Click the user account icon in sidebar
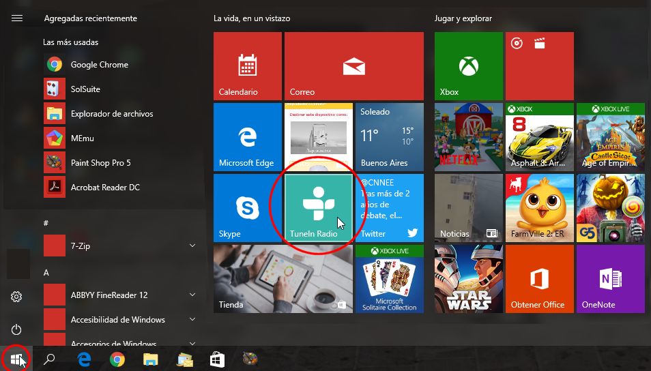This screenshot has width=651, height=371. click(18, 264)
